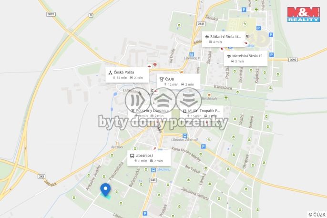
Task: Open the Česká Pošta info card
Action: pyautogui.click(x=127, y=75)
